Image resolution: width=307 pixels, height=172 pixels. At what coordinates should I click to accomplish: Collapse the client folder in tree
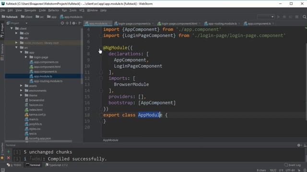(x=12, y=28)
